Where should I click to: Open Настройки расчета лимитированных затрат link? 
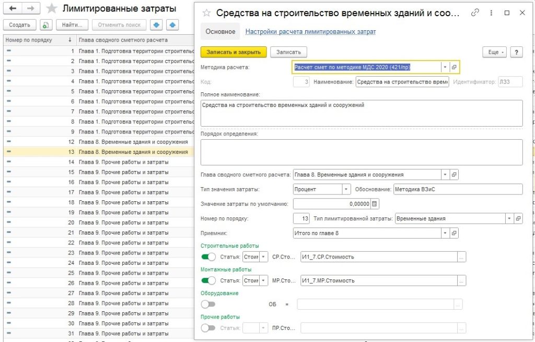click(310, 32)
